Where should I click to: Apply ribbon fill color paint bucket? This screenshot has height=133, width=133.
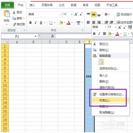pos(61,23)
